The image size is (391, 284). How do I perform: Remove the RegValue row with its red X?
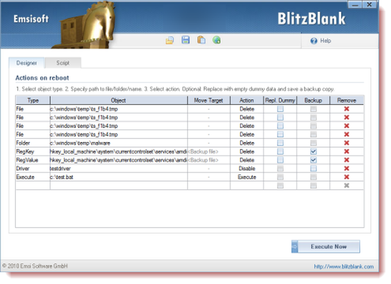point(346,160)
